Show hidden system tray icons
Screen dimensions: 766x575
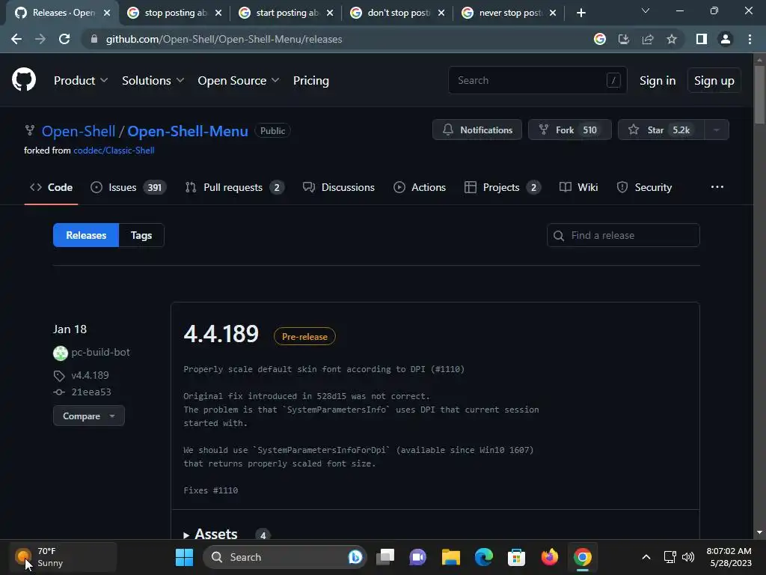[646, 557]
